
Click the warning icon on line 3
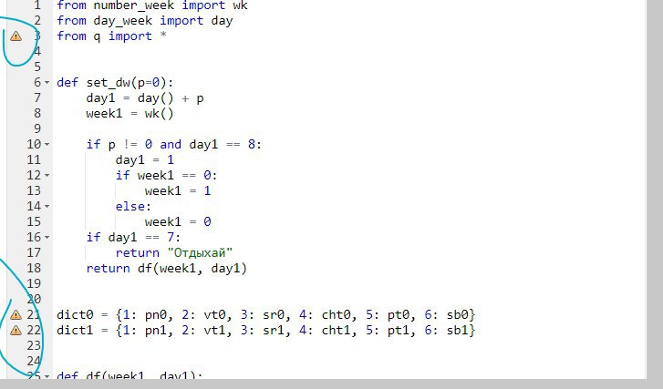point(16,36)
